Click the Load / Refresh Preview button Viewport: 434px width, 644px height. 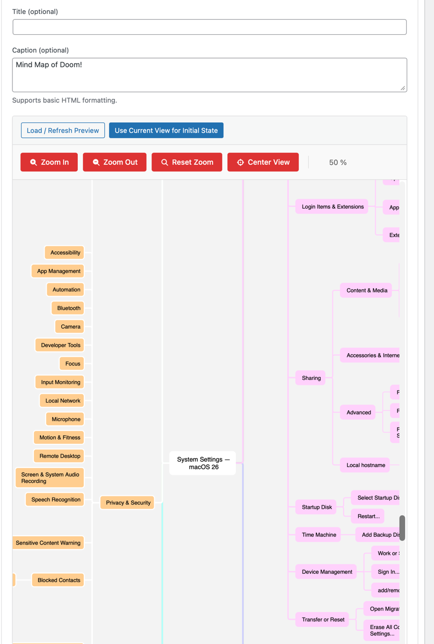(62, 130)
